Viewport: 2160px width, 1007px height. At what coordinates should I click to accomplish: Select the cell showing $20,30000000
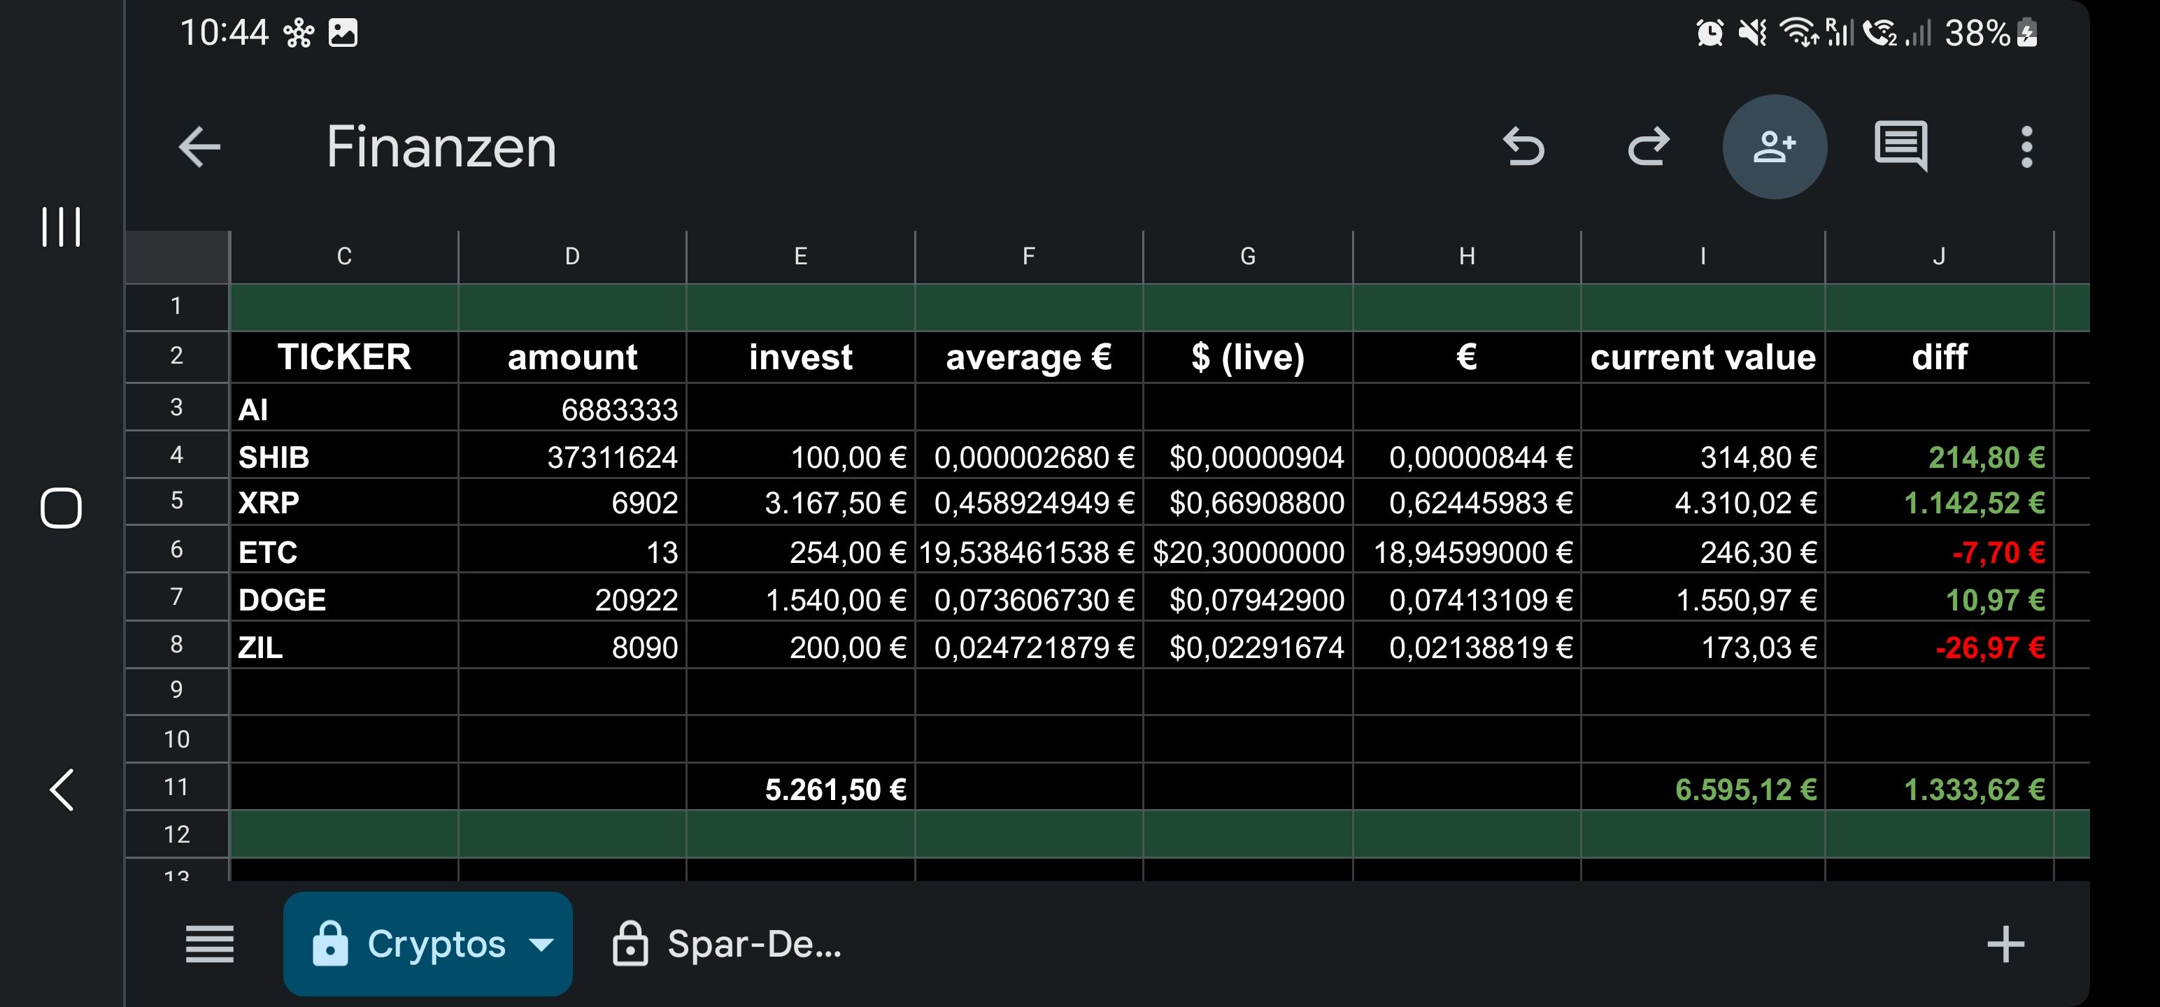coord(1248,550)
